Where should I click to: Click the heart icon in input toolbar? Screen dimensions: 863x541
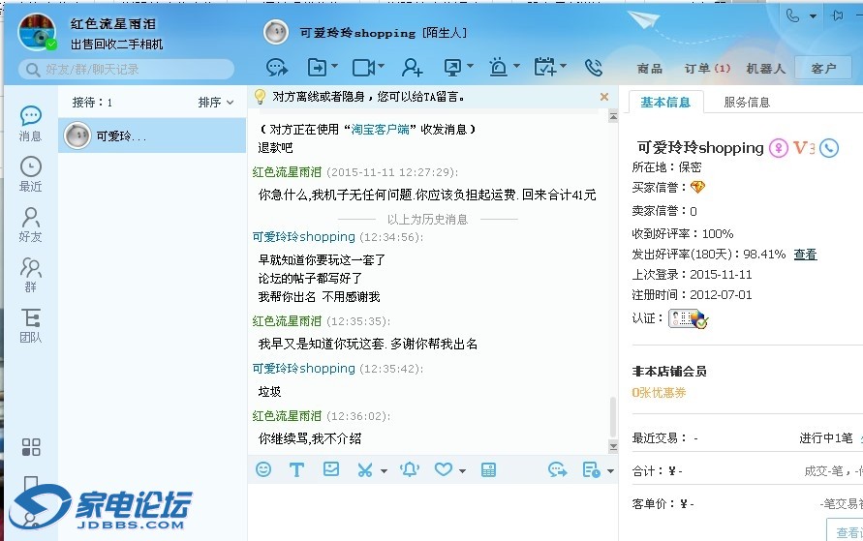click(x=443, y=469)
